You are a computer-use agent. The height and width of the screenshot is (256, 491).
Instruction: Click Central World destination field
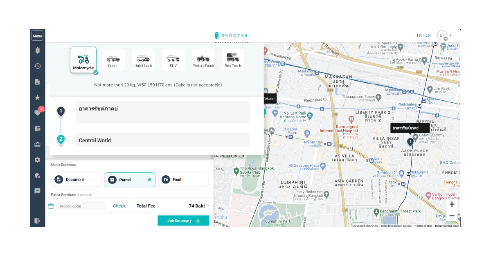(x=162, y=140)
